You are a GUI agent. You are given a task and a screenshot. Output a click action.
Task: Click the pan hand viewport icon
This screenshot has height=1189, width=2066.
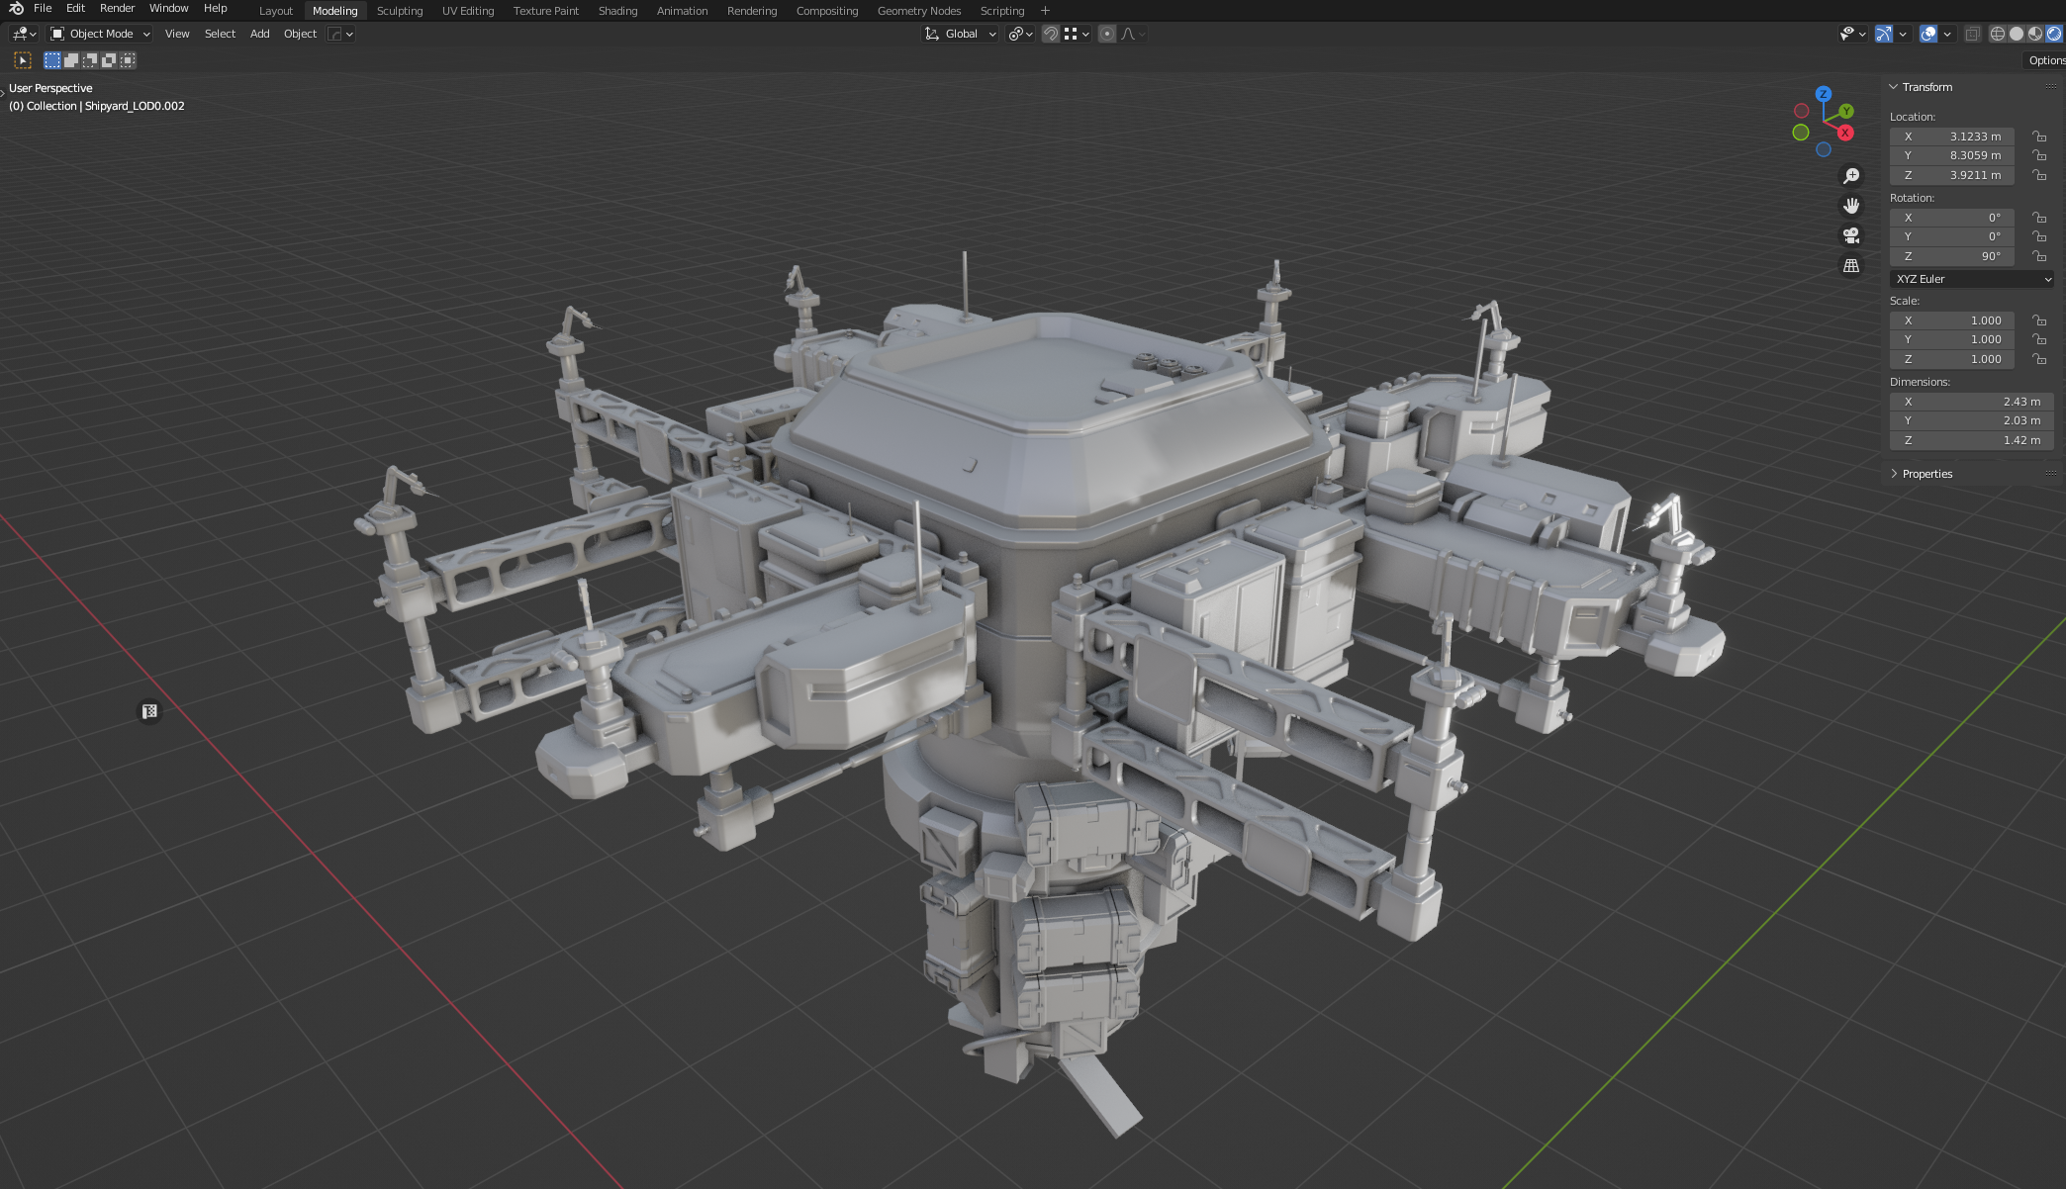[x=1851, y=206]
